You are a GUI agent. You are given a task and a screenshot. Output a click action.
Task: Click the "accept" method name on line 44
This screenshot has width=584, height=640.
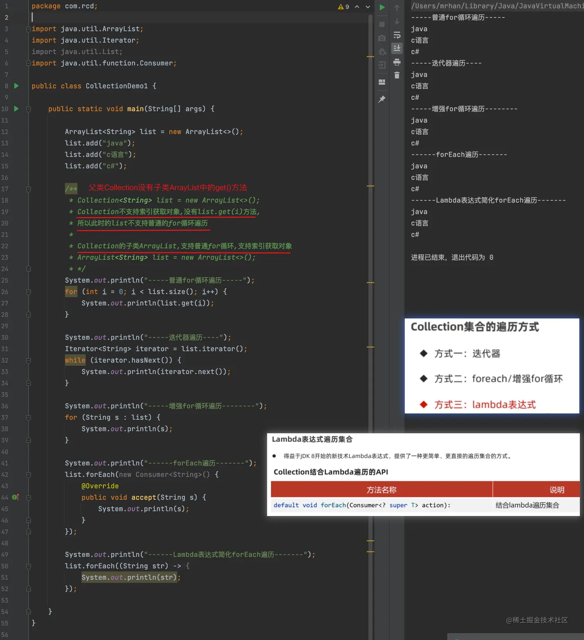click(x=144, y=497)
